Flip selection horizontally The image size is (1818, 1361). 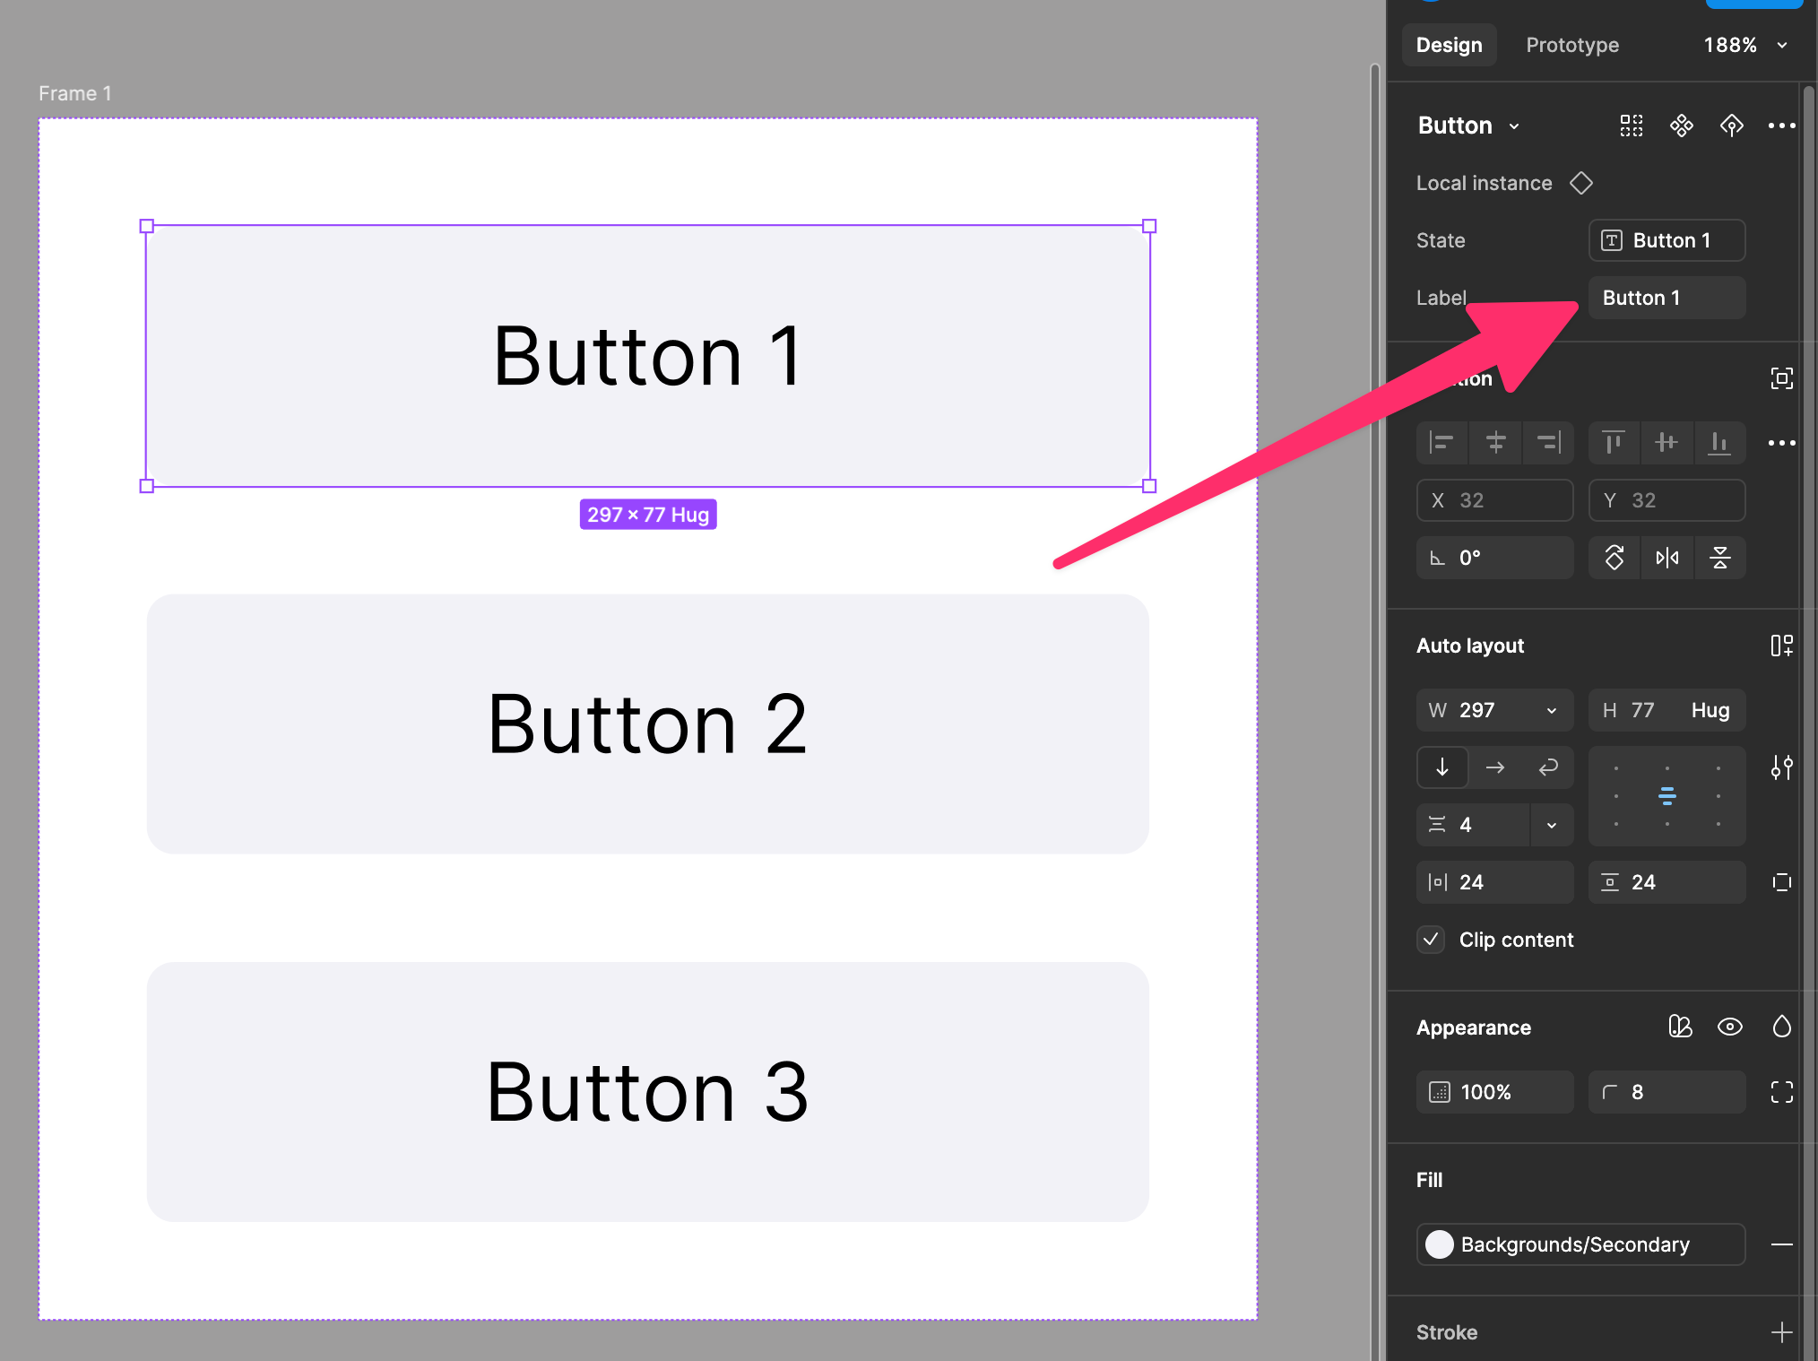pyautogui.click(x=1666, y=558)
